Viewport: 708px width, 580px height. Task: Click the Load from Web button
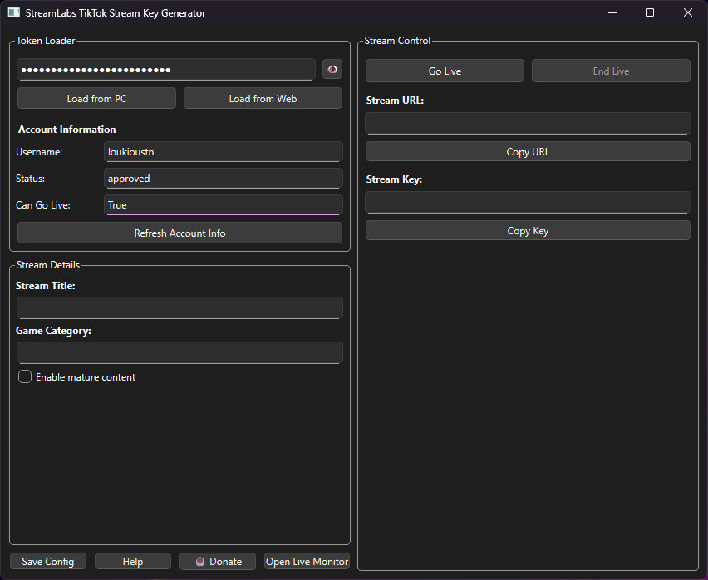(263, 98)
